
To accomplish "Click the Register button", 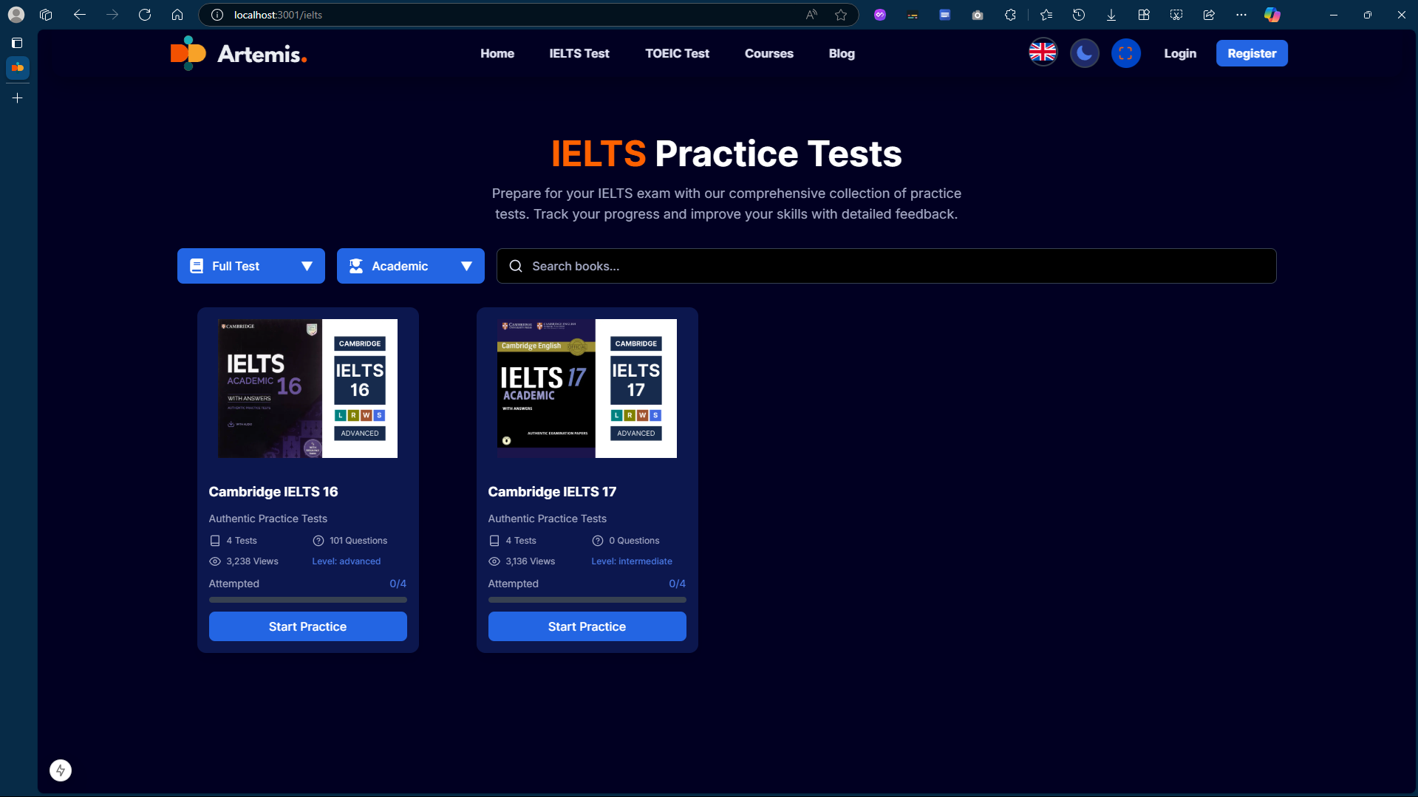I will coord(1252,53).
